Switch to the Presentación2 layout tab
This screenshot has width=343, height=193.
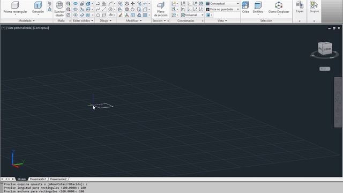pos(58,179)
